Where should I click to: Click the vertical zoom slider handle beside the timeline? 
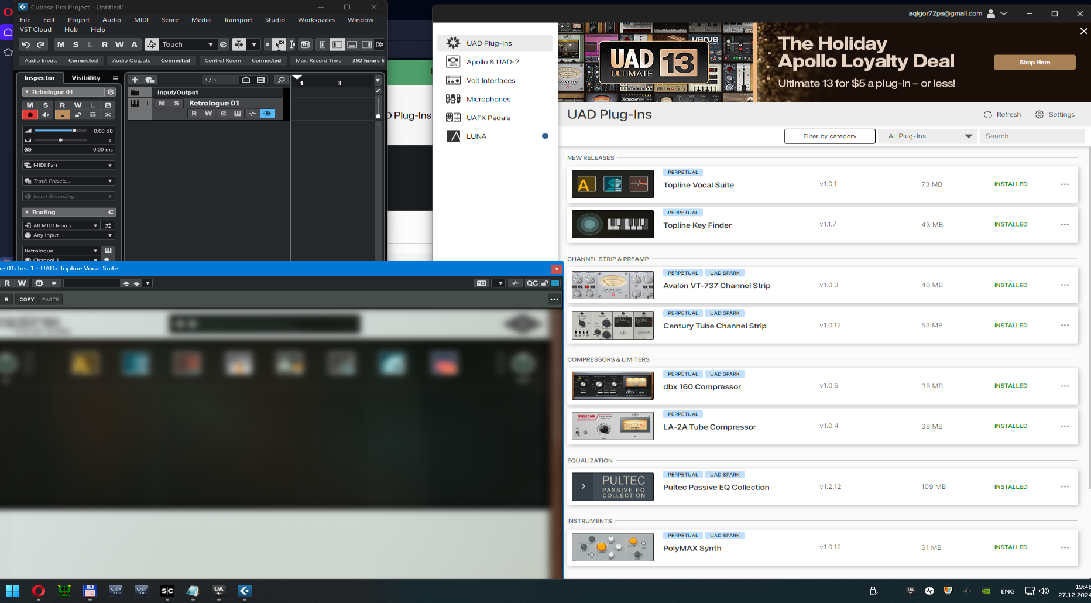pos(378,116)
